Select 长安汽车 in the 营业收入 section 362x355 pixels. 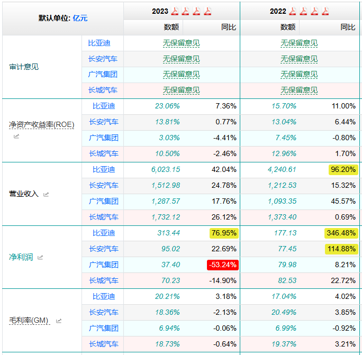(103, 185)
